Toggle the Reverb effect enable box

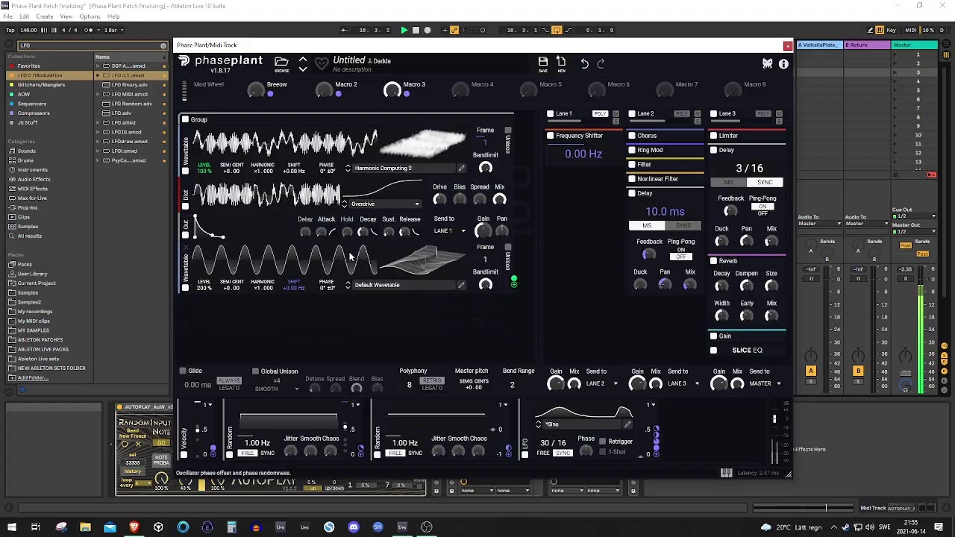point(713,261)
